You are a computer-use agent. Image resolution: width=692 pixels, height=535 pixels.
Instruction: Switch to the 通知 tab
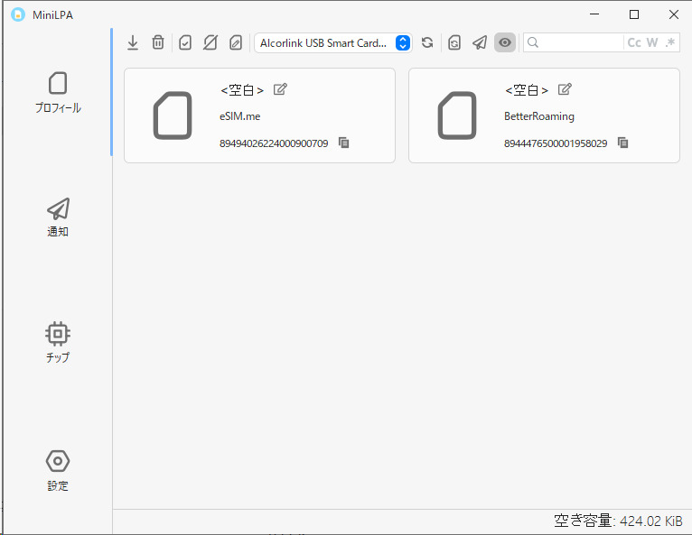[58, 217]
